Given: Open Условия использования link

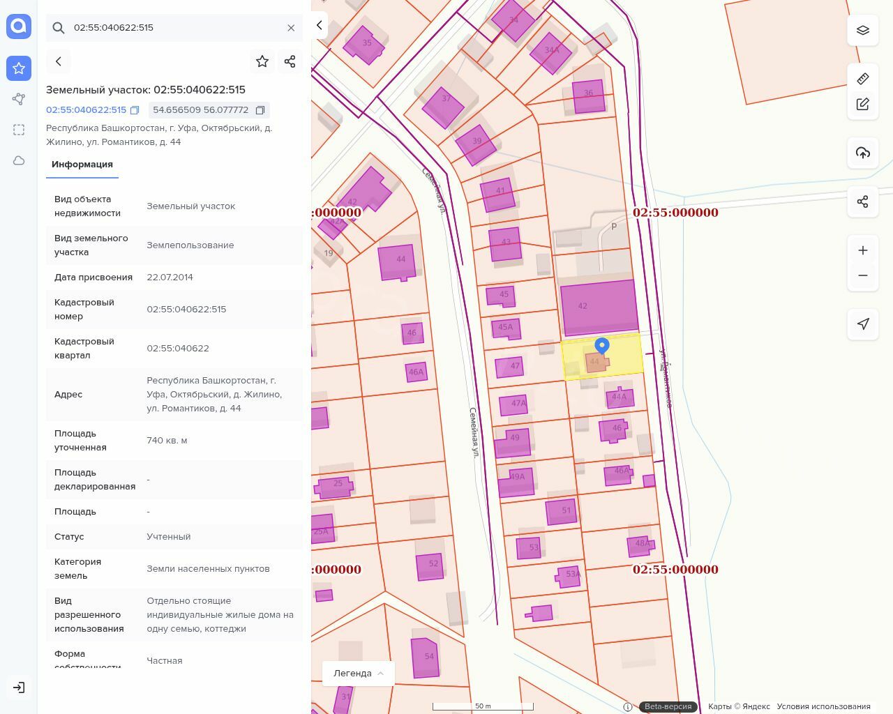Looking at the screenshot, I should [823, 706].
